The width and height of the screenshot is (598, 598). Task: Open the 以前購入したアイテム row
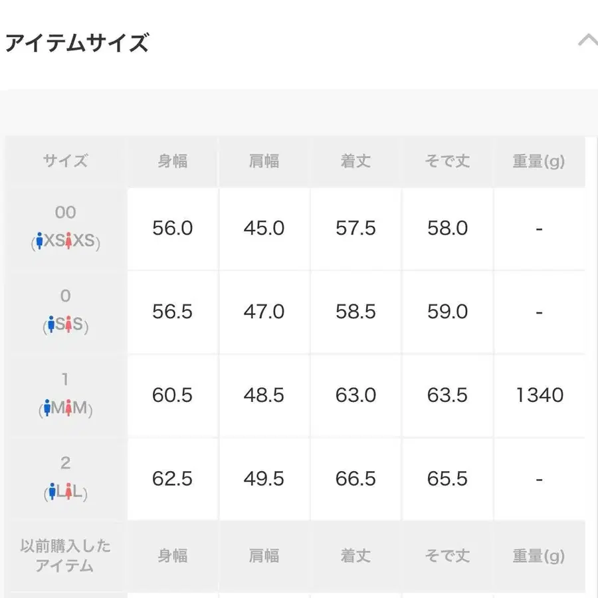tap(64, 555)
